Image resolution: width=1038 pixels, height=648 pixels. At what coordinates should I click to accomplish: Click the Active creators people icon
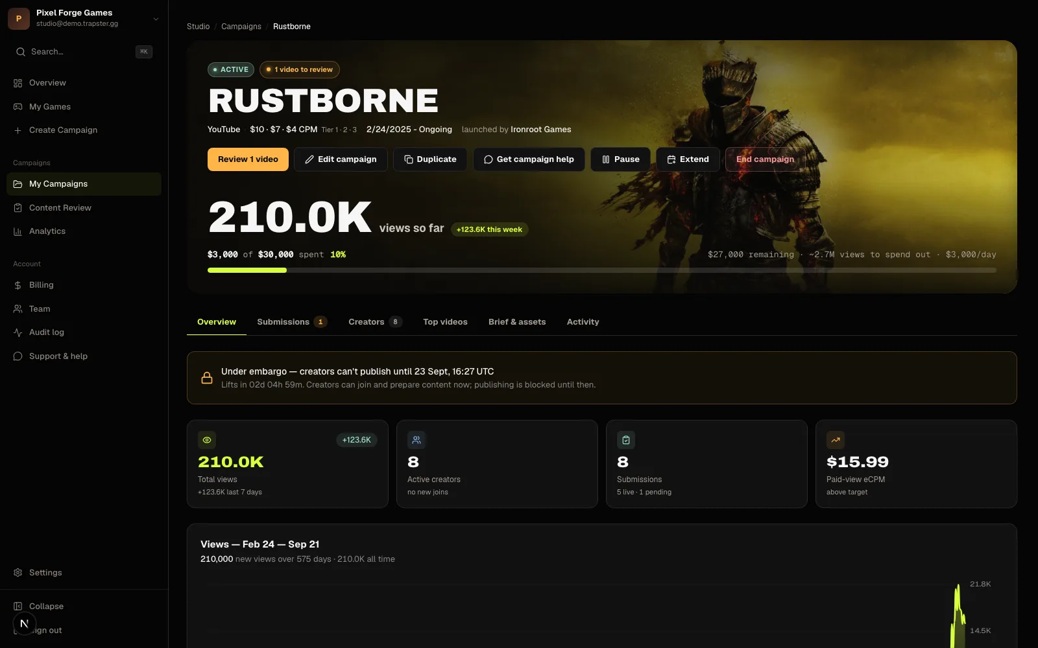click(x=416, y=440)
